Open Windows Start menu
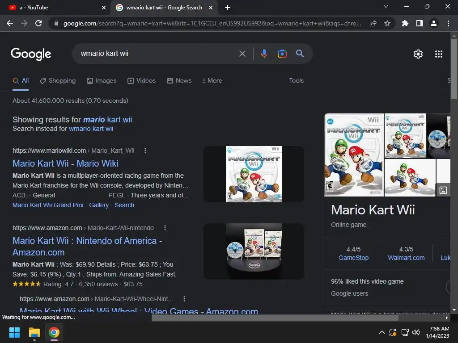The image size is (458, 343). coord(14,332)
